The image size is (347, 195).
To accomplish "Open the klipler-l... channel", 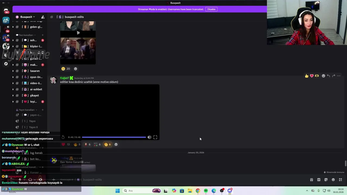I will click(x=29, y=46).
